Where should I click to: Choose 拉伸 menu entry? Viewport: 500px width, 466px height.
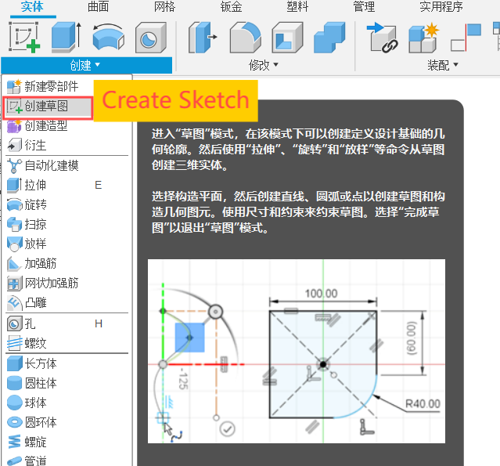click(67, 185)
